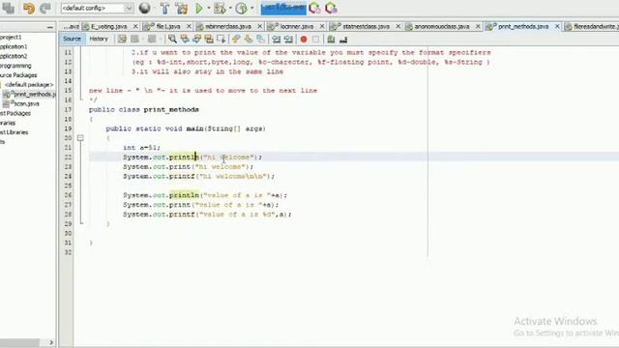Redo the last undone edit
The image size is (619, 348).
tap(45, 8)
